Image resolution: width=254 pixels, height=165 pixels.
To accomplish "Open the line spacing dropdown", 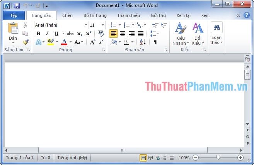I will (x=154, y=34).
